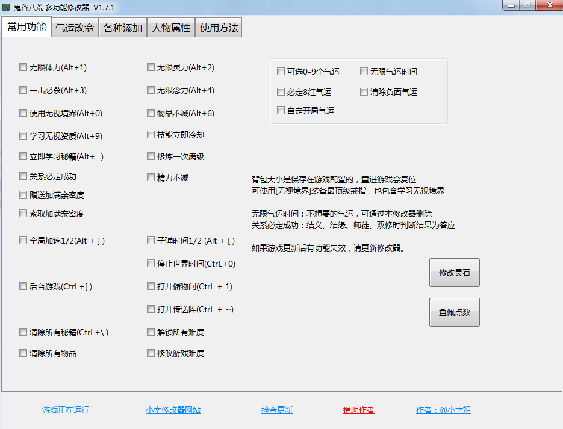Screen dimensions: 563x429
Task: Toggle 全局加速1/2(Alt + ]) option
Action: (23, 241)
